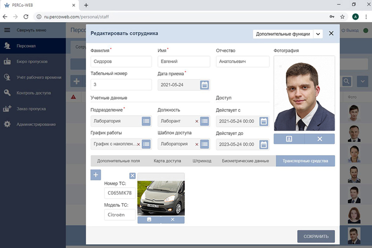Open calendar for Дата приема field

click(x=205, y=85)
